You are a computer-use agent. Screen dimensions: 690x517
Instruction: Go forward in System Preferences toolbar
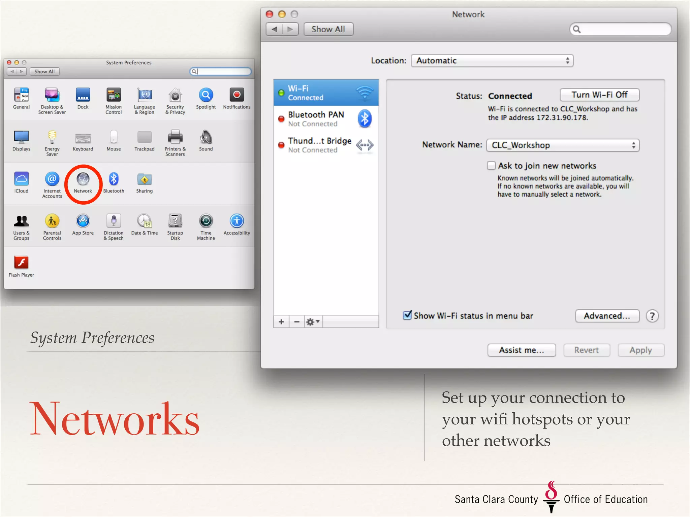coord(22,71)
